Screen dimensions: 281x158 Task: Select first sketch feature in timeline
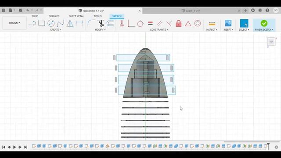(x=33, y=146)
